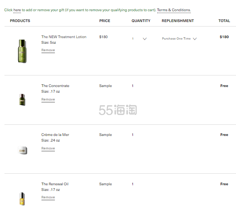This screenshot has width=236, height=220.
Task: Remove The Renewal Oil sample
Action: [x=48, y=197]
